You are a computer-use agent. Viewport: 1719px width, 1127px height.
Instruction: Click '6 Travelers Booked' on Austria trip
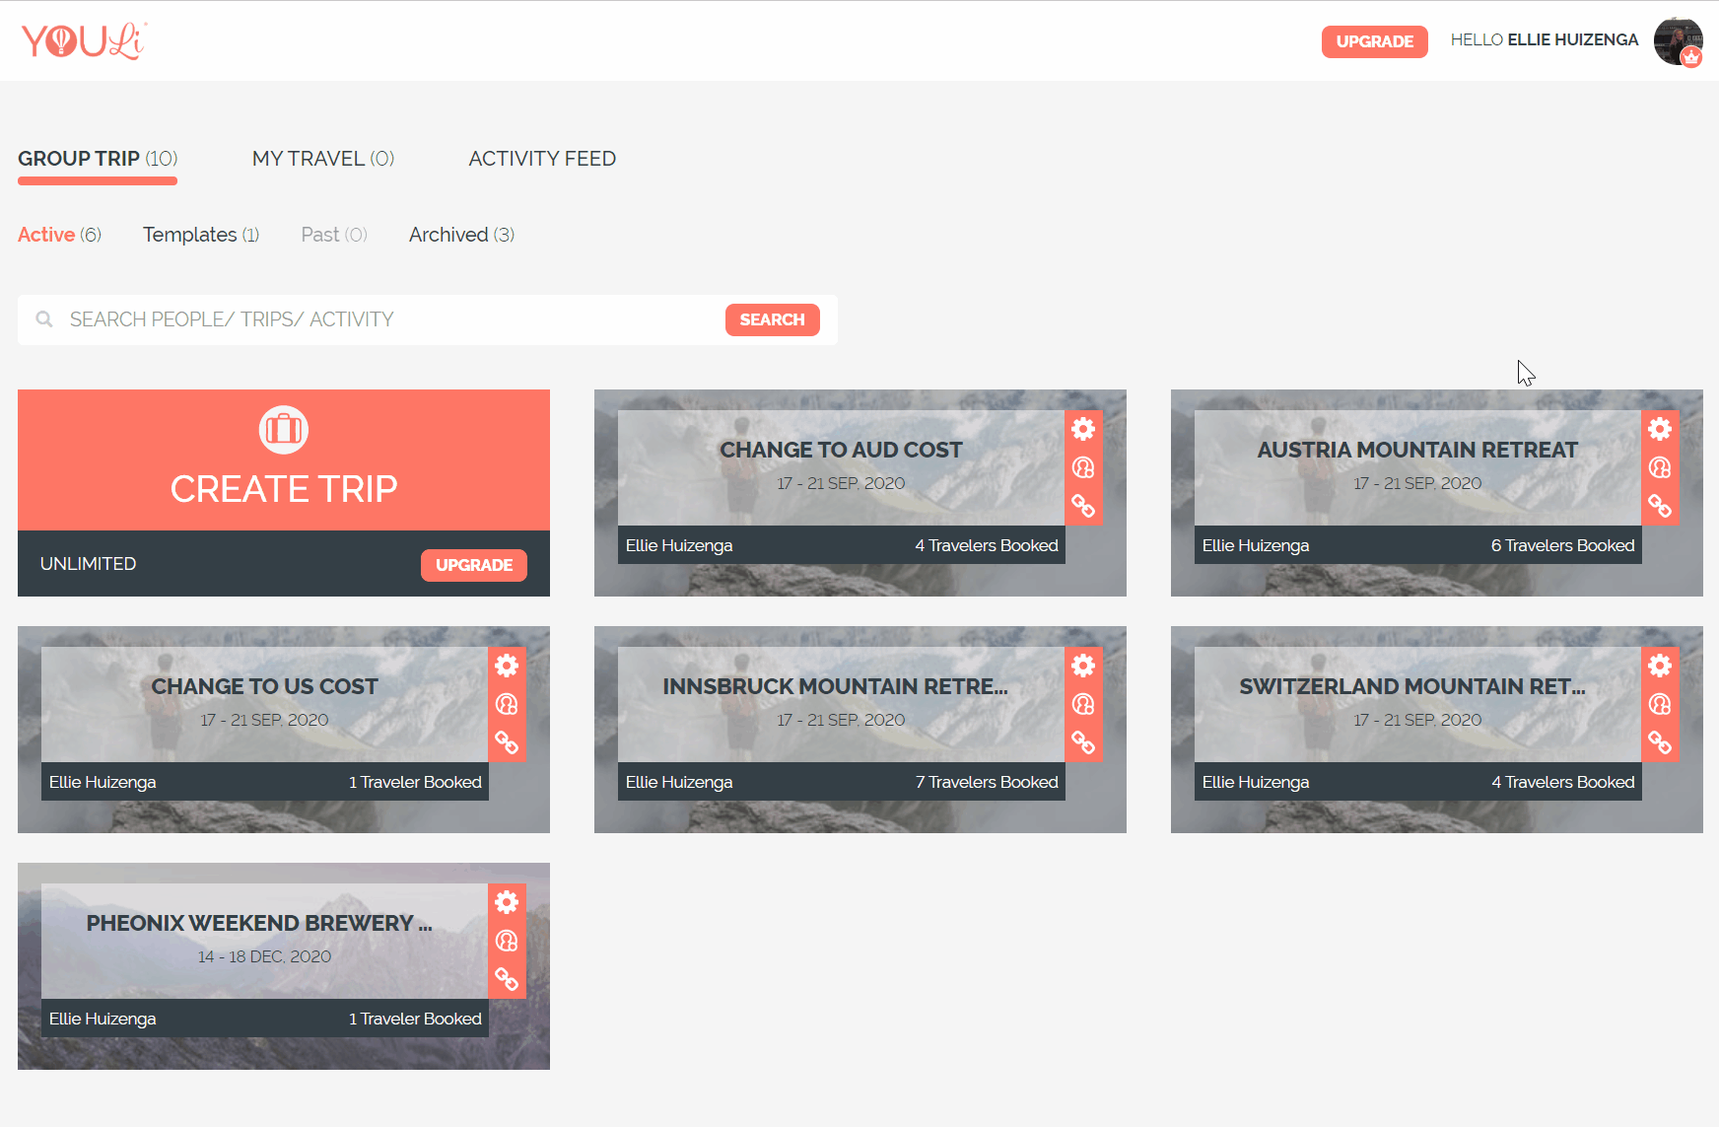(x=1562, y=545)
